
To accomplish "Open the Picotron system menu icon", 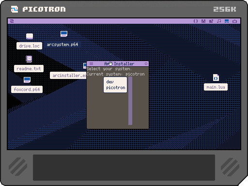I will [12, 21].
